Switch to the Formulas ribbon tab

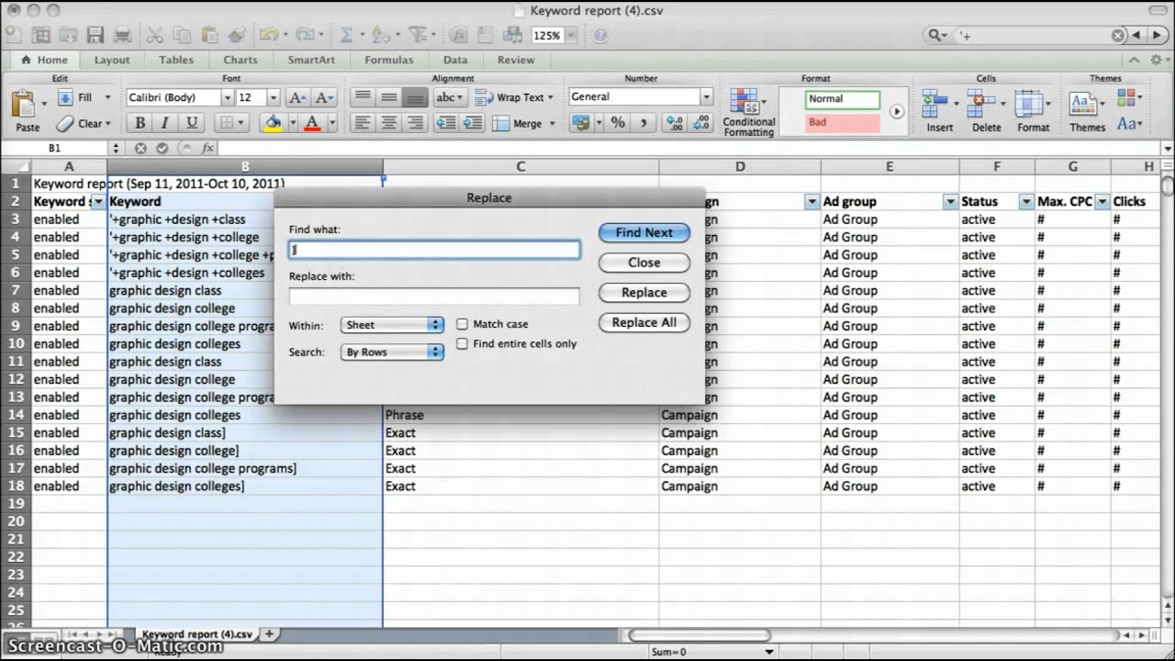[x=389, y=60]
